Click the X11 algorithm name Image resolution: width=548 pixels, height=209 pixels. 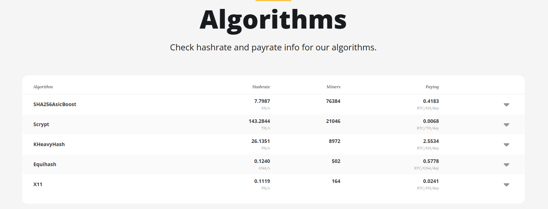(x=38, y=184)
